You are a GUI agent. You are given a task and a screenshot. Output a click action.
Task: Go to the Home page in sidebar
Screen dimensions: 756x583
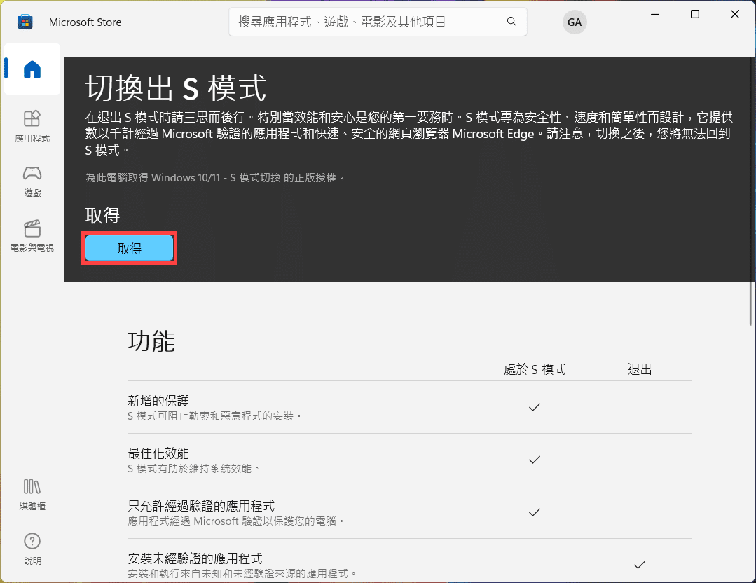32,69
